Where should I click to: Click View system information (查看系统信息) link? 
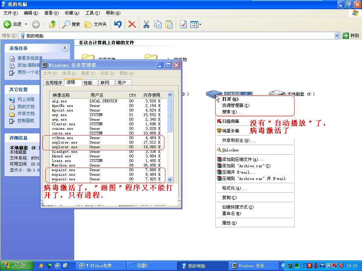[30, 58]
